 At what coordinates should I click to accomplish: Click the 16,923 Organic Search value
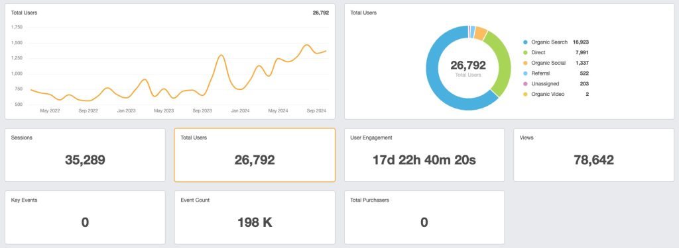(x=581, y=42)
